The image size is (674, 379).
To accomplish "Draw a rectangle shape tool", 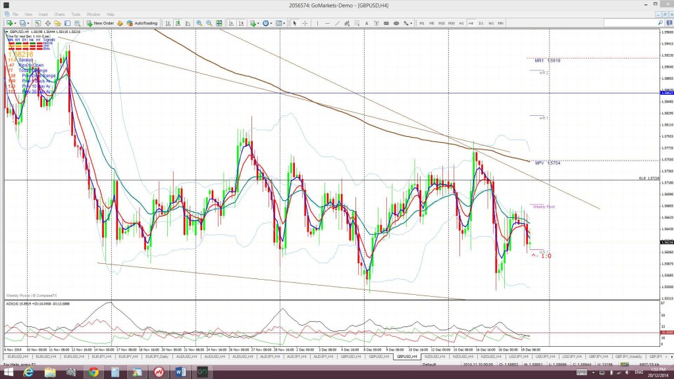I will [x=386, y=23].
